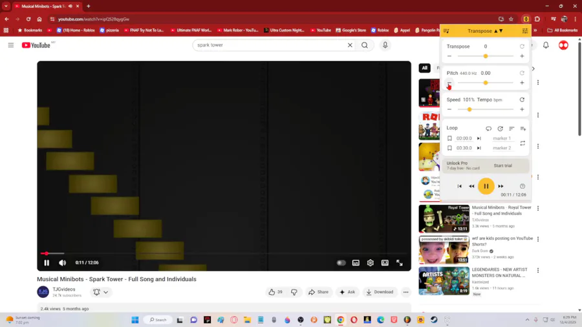The image size is (582, 327).
Task: Click the Speed slider handle
Action: tap(469, 109)
